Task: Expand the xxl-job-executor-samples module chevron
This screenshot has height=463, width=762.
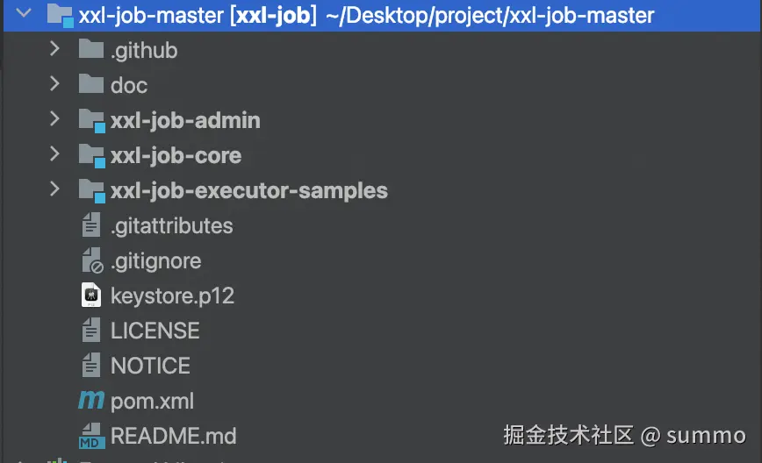Action: (54, 190)
